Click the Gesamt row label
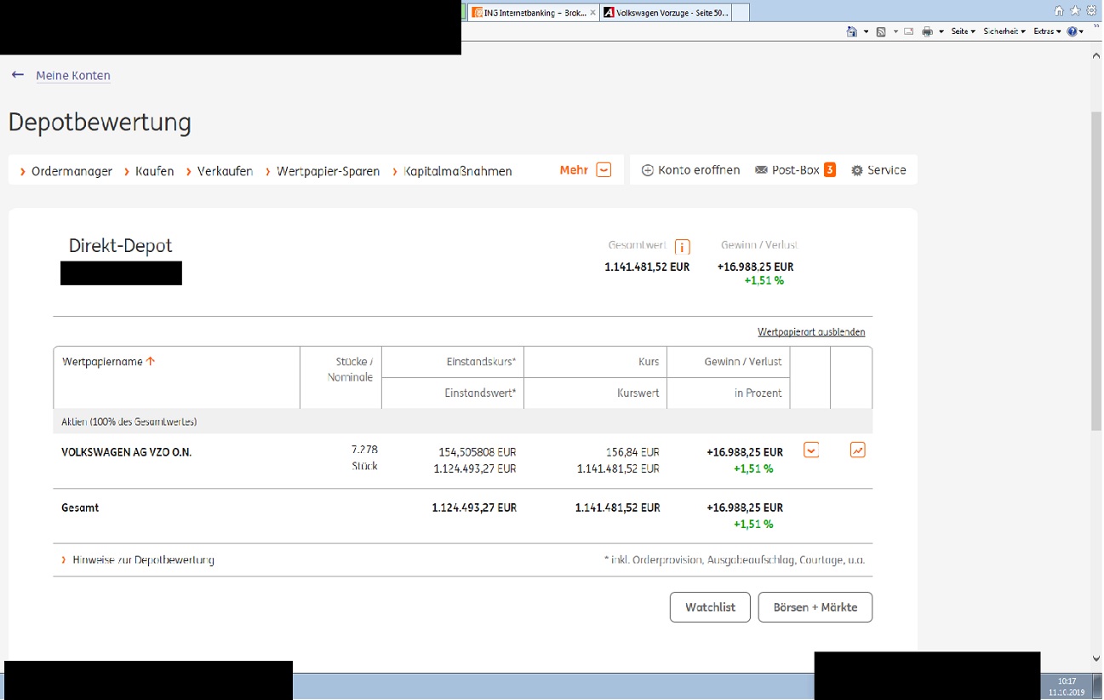 pos(81,508)
